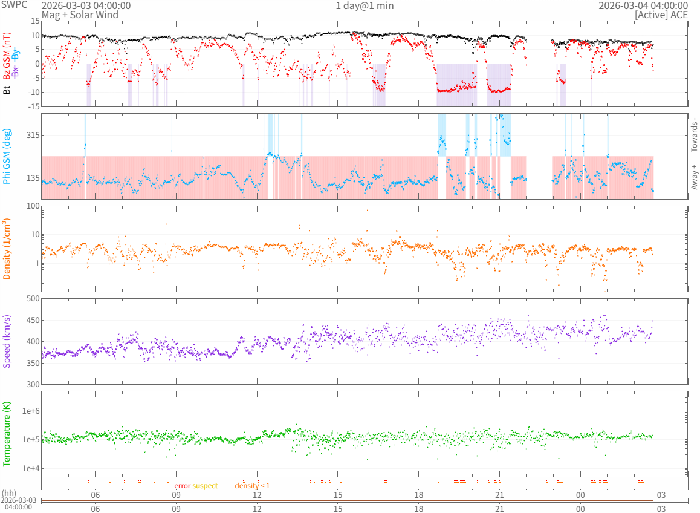700x513 pixels.
Task: Click the Density (1/cm³) axis label
Action: point(7,249)
